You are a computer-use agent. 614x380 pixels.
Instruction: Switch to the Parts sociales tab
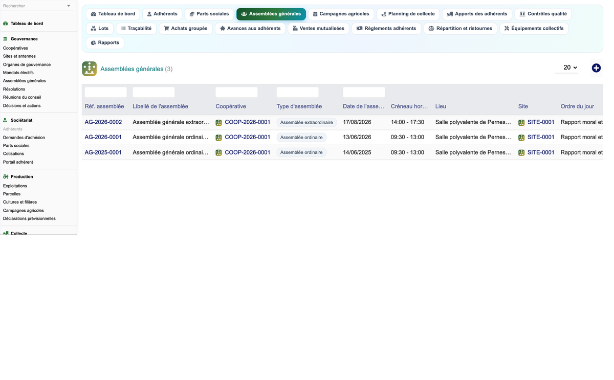(x=209, y=14)
